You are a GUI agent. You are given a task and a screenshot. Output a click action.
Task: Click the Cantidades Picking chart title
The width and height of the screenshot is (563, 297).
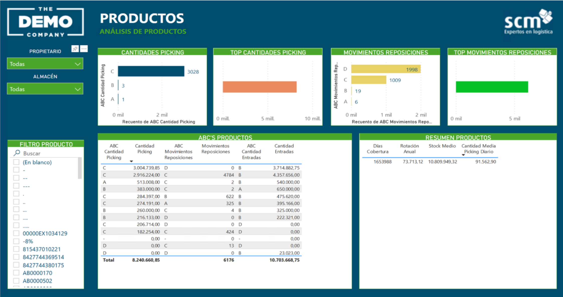click(x=153, y=52)
